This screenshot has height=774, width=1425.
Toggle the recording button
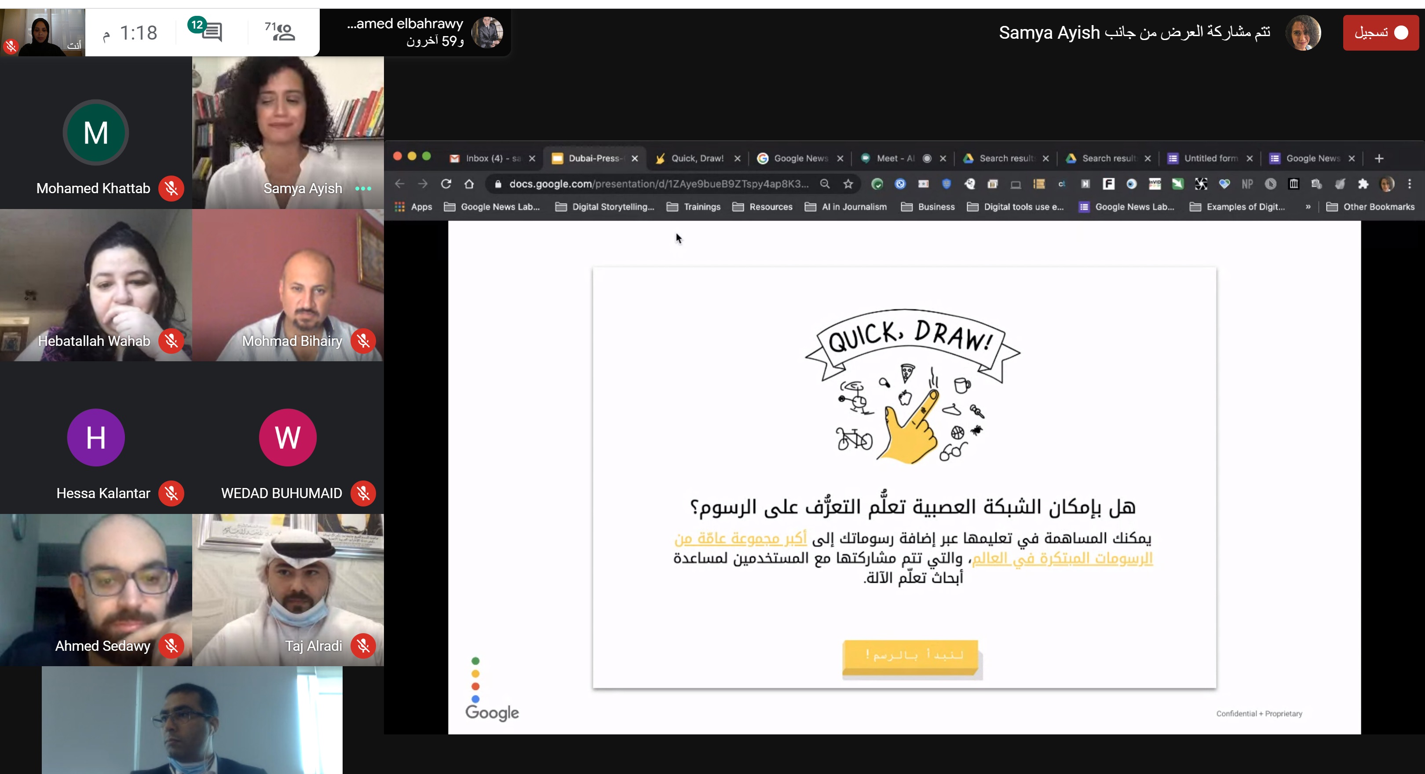pos(1380,33)
